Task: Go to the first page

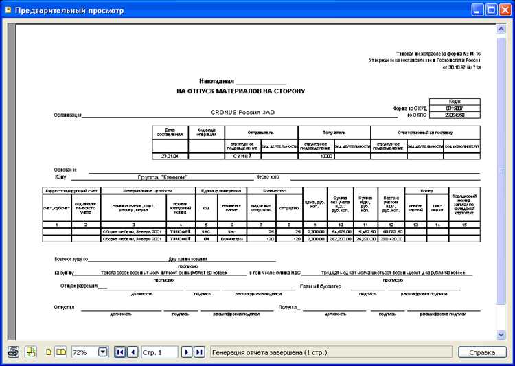Action: pyautogui.click(x=120, y=352)
